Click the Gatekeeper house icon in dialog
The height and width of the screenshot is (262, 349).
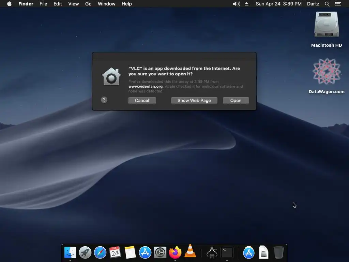coord(111,76)
